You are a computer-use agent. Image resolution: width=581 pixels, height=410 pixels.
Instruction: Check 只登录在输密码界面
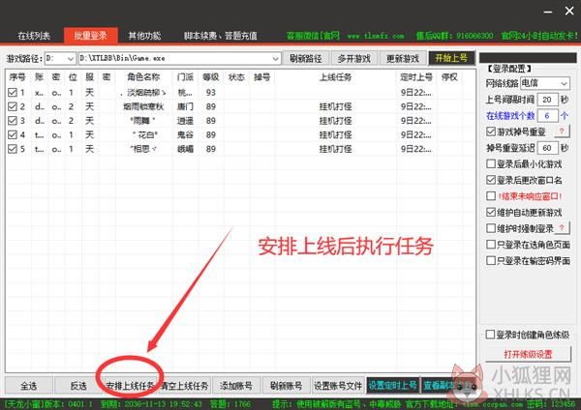491,260
